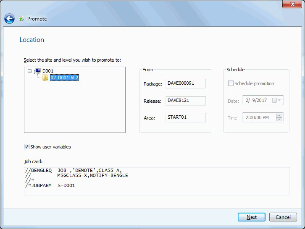Click the date value 2/ 9/2017
The height and width of the screenshot is (229, 305).
coord(256,100)
